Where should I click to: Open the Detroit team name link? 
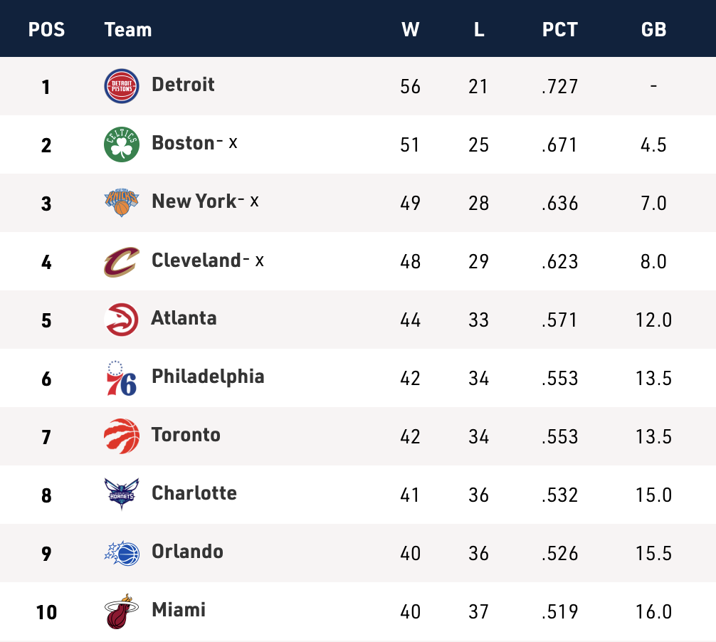pos(183,85)
